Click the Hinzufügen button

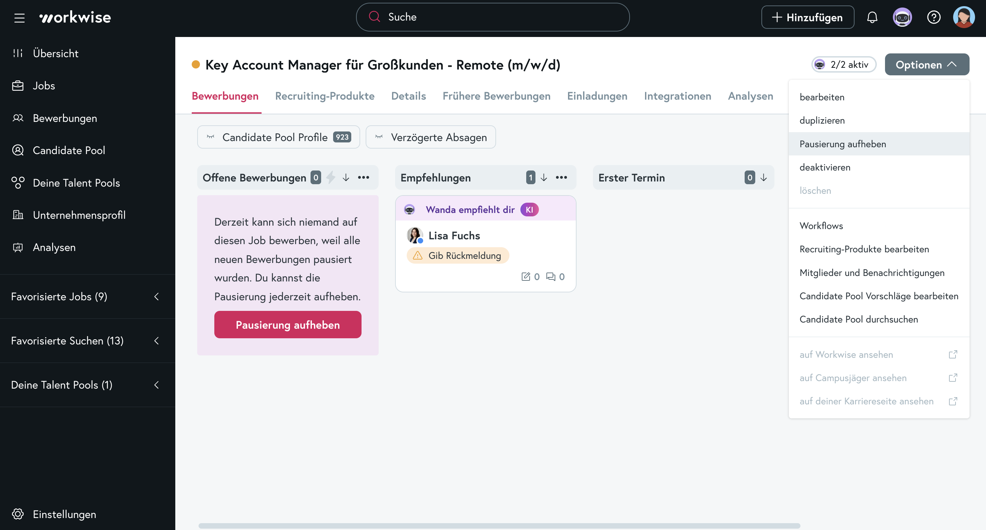pyautogui.click(x=807, y=17)
